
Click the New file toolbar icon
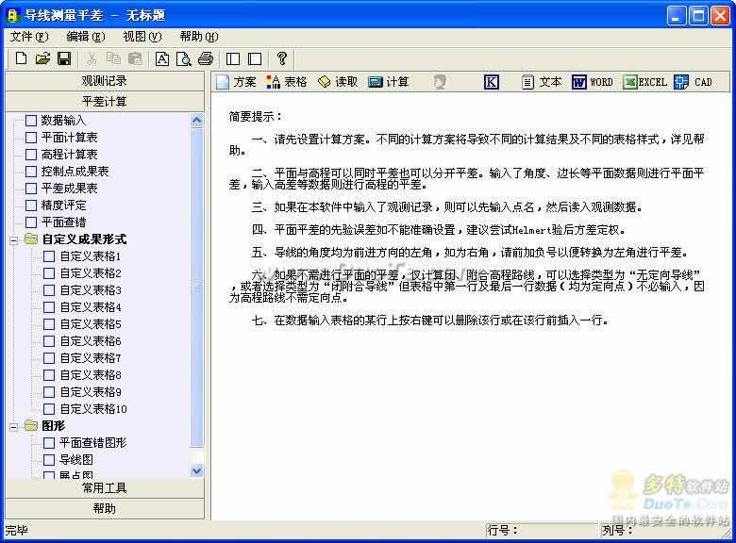(21, 58)
